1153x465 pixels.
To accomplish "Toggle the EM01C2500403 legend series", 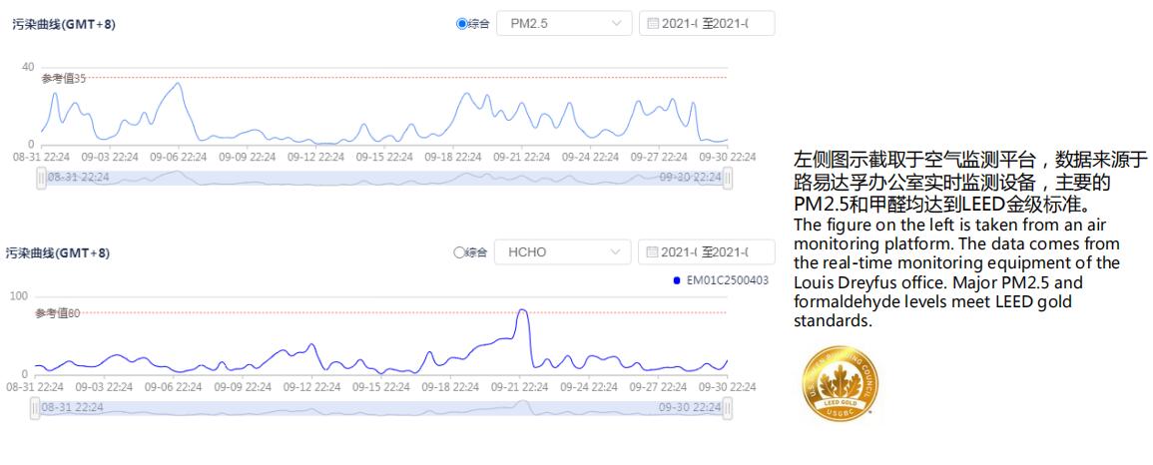I will (x=720, y=280).
